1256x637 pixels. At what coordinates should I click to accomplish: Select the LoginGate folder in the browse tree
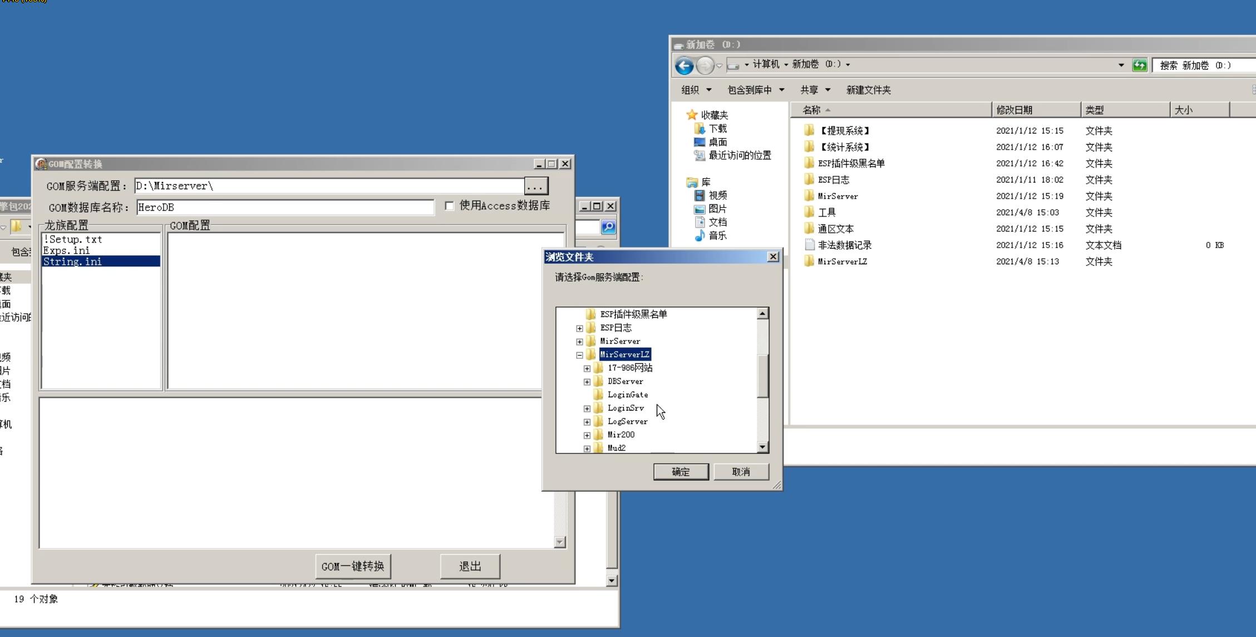[627, 394]
